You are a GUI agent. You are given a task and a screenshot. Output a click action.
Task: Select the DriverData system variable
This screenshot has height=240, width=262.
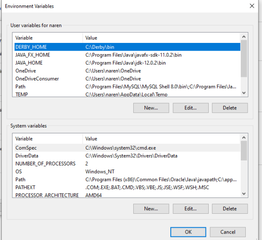point(127,156)
